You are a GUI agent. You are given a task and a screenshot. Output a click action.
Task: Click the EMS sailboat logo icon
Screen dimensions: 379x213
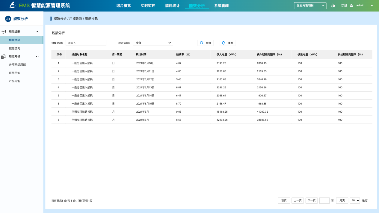click(12, 5)
